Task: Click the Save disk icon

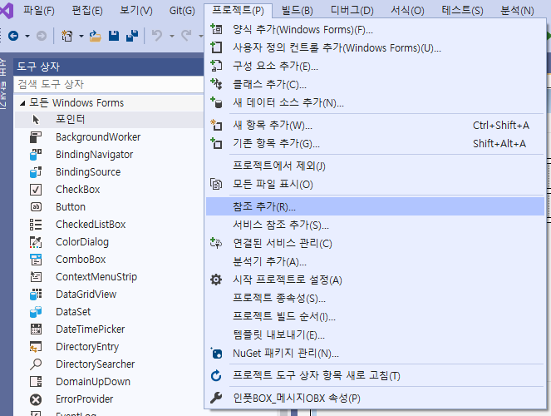Action: (114, 36)
